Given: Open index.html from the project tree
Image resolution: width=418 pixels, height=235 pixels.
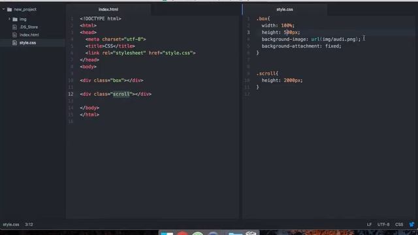Looking at the screenshot, I should click(29, 35).
